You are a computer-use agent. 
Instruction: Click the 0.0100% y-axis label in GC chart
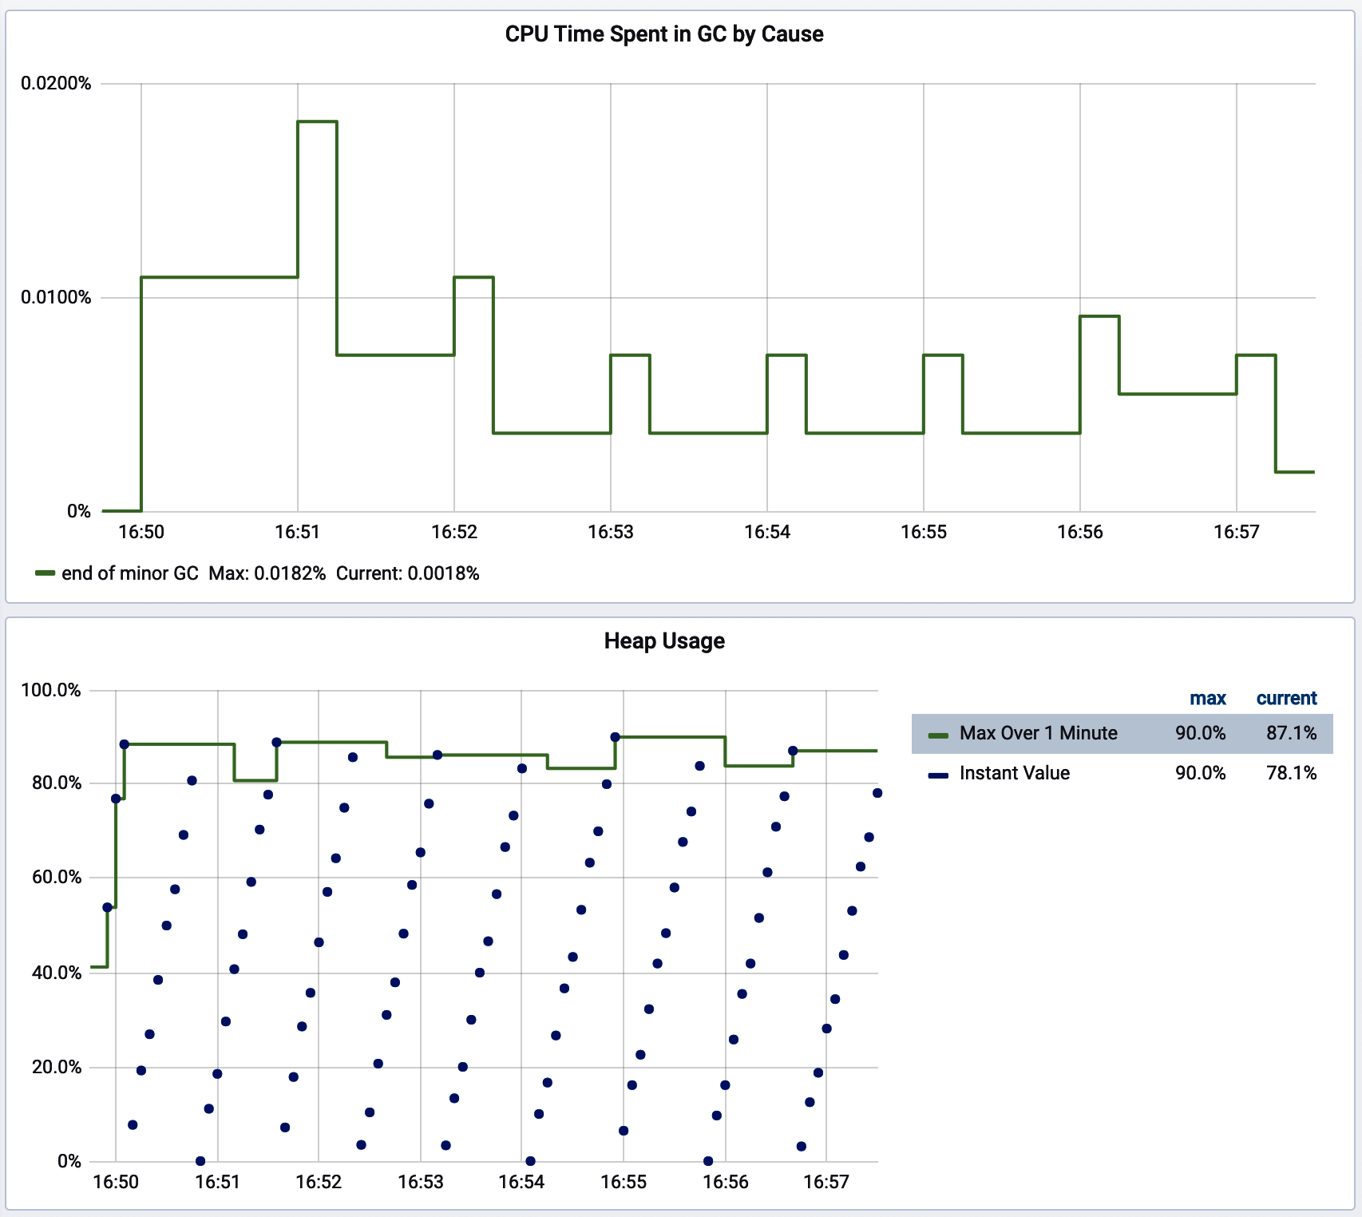(56, 298)
